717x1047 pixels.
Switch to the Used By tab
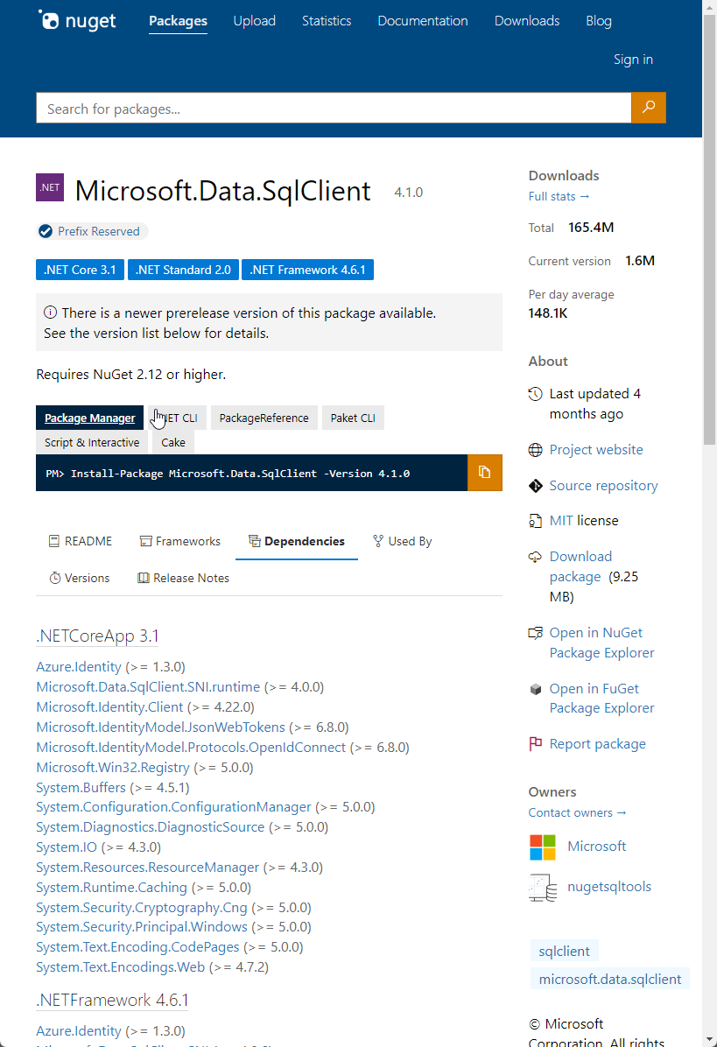pyautogui.click(x=402, y=541)
